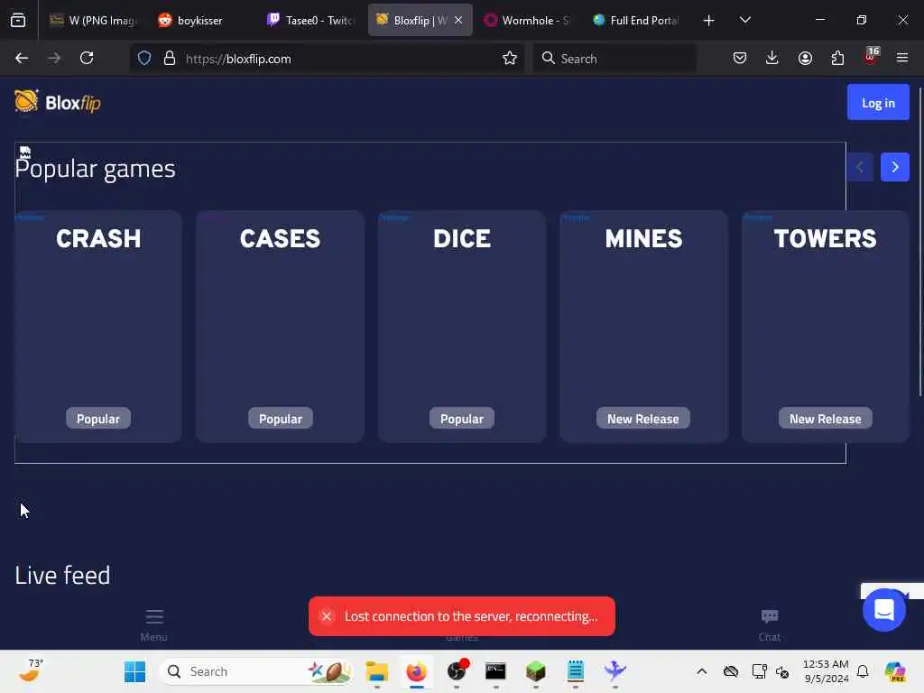This screenshot has height=693, width=924.
Task: Close the Bloxflip tab
Action: point(458,20)
